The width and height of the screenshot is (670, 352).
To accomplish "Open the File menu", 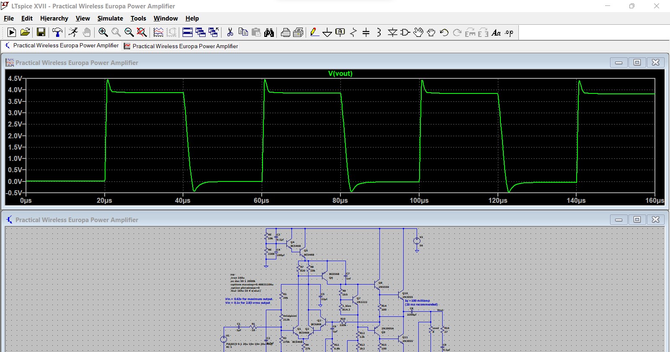I will tap(9, 18).
